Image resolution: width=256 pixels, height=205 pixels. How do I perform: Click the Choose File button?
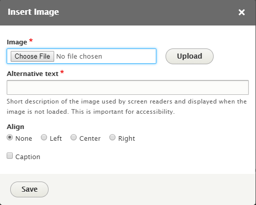[x=32, y=56]
